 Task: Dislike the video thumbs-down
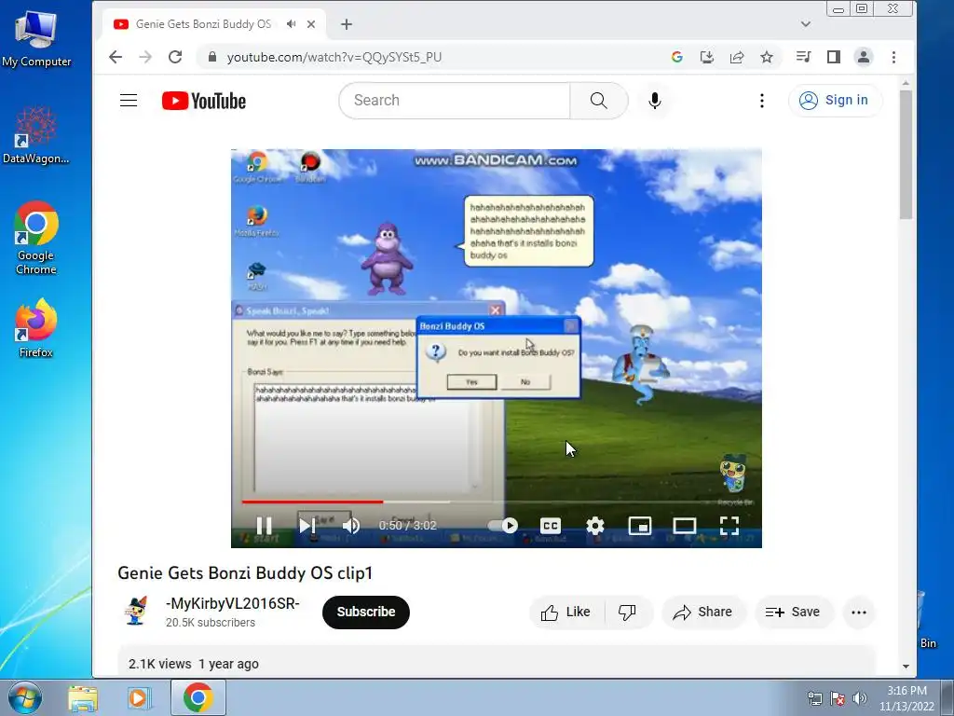627,612
